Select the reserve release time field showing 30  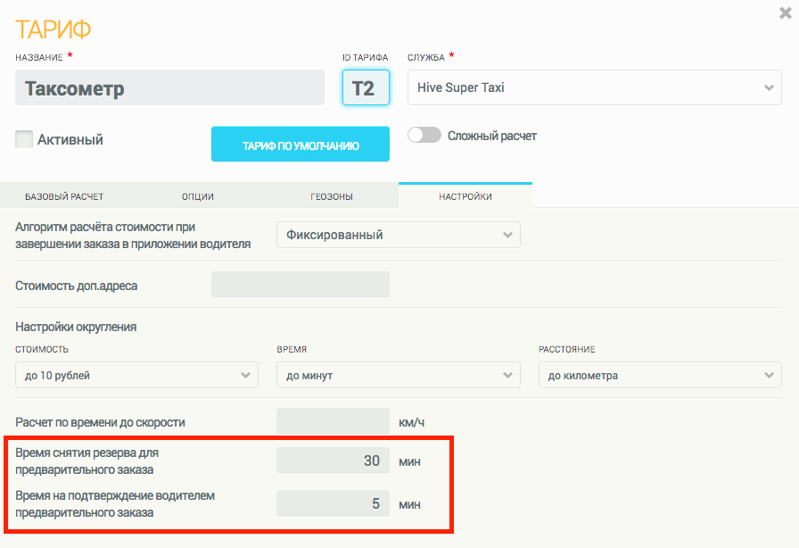(333, 461)
